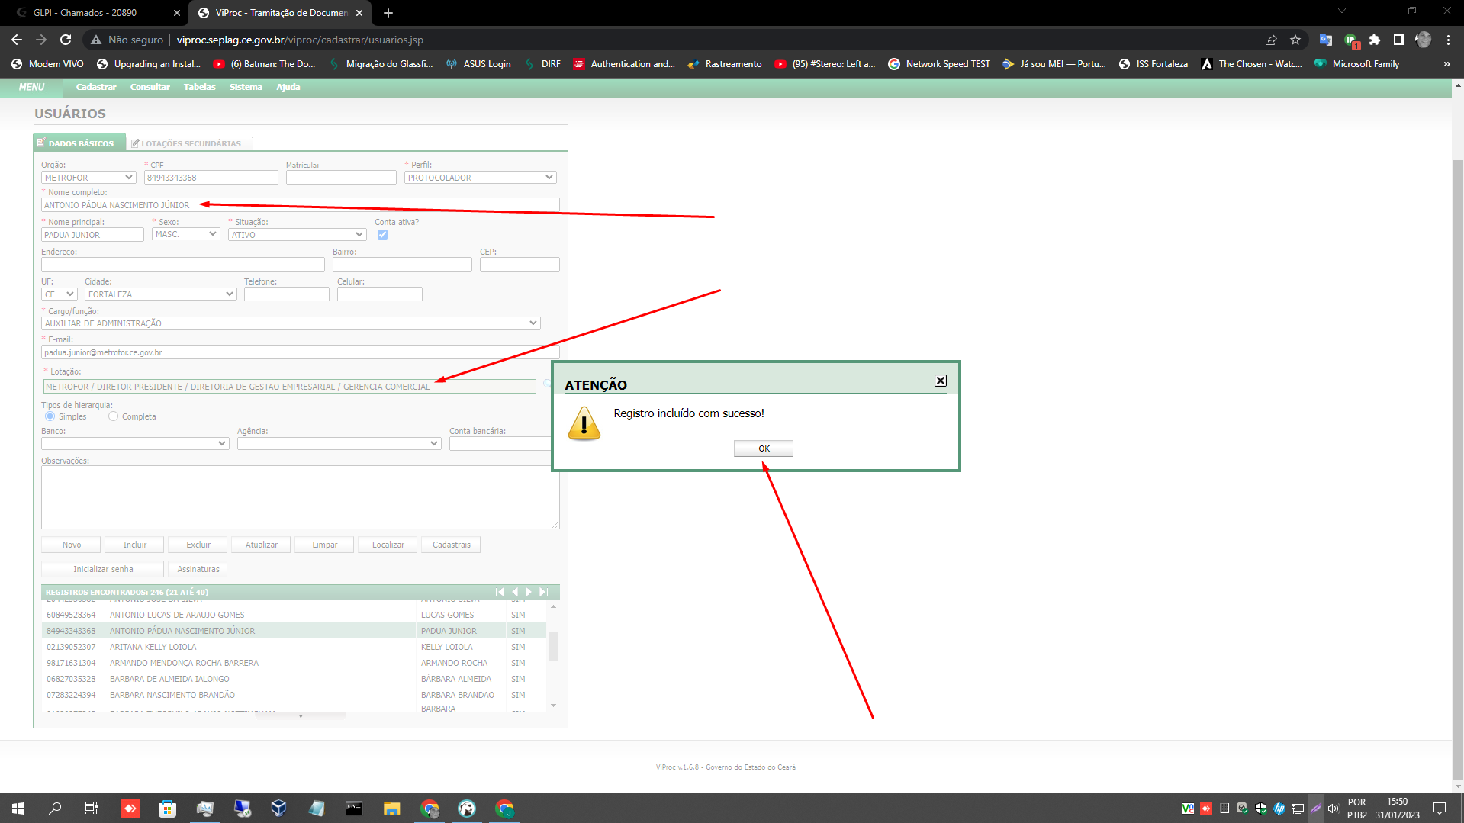Open Cargo/função dropdown
This screenshot has height=823, width=1464.
[291, 323]
